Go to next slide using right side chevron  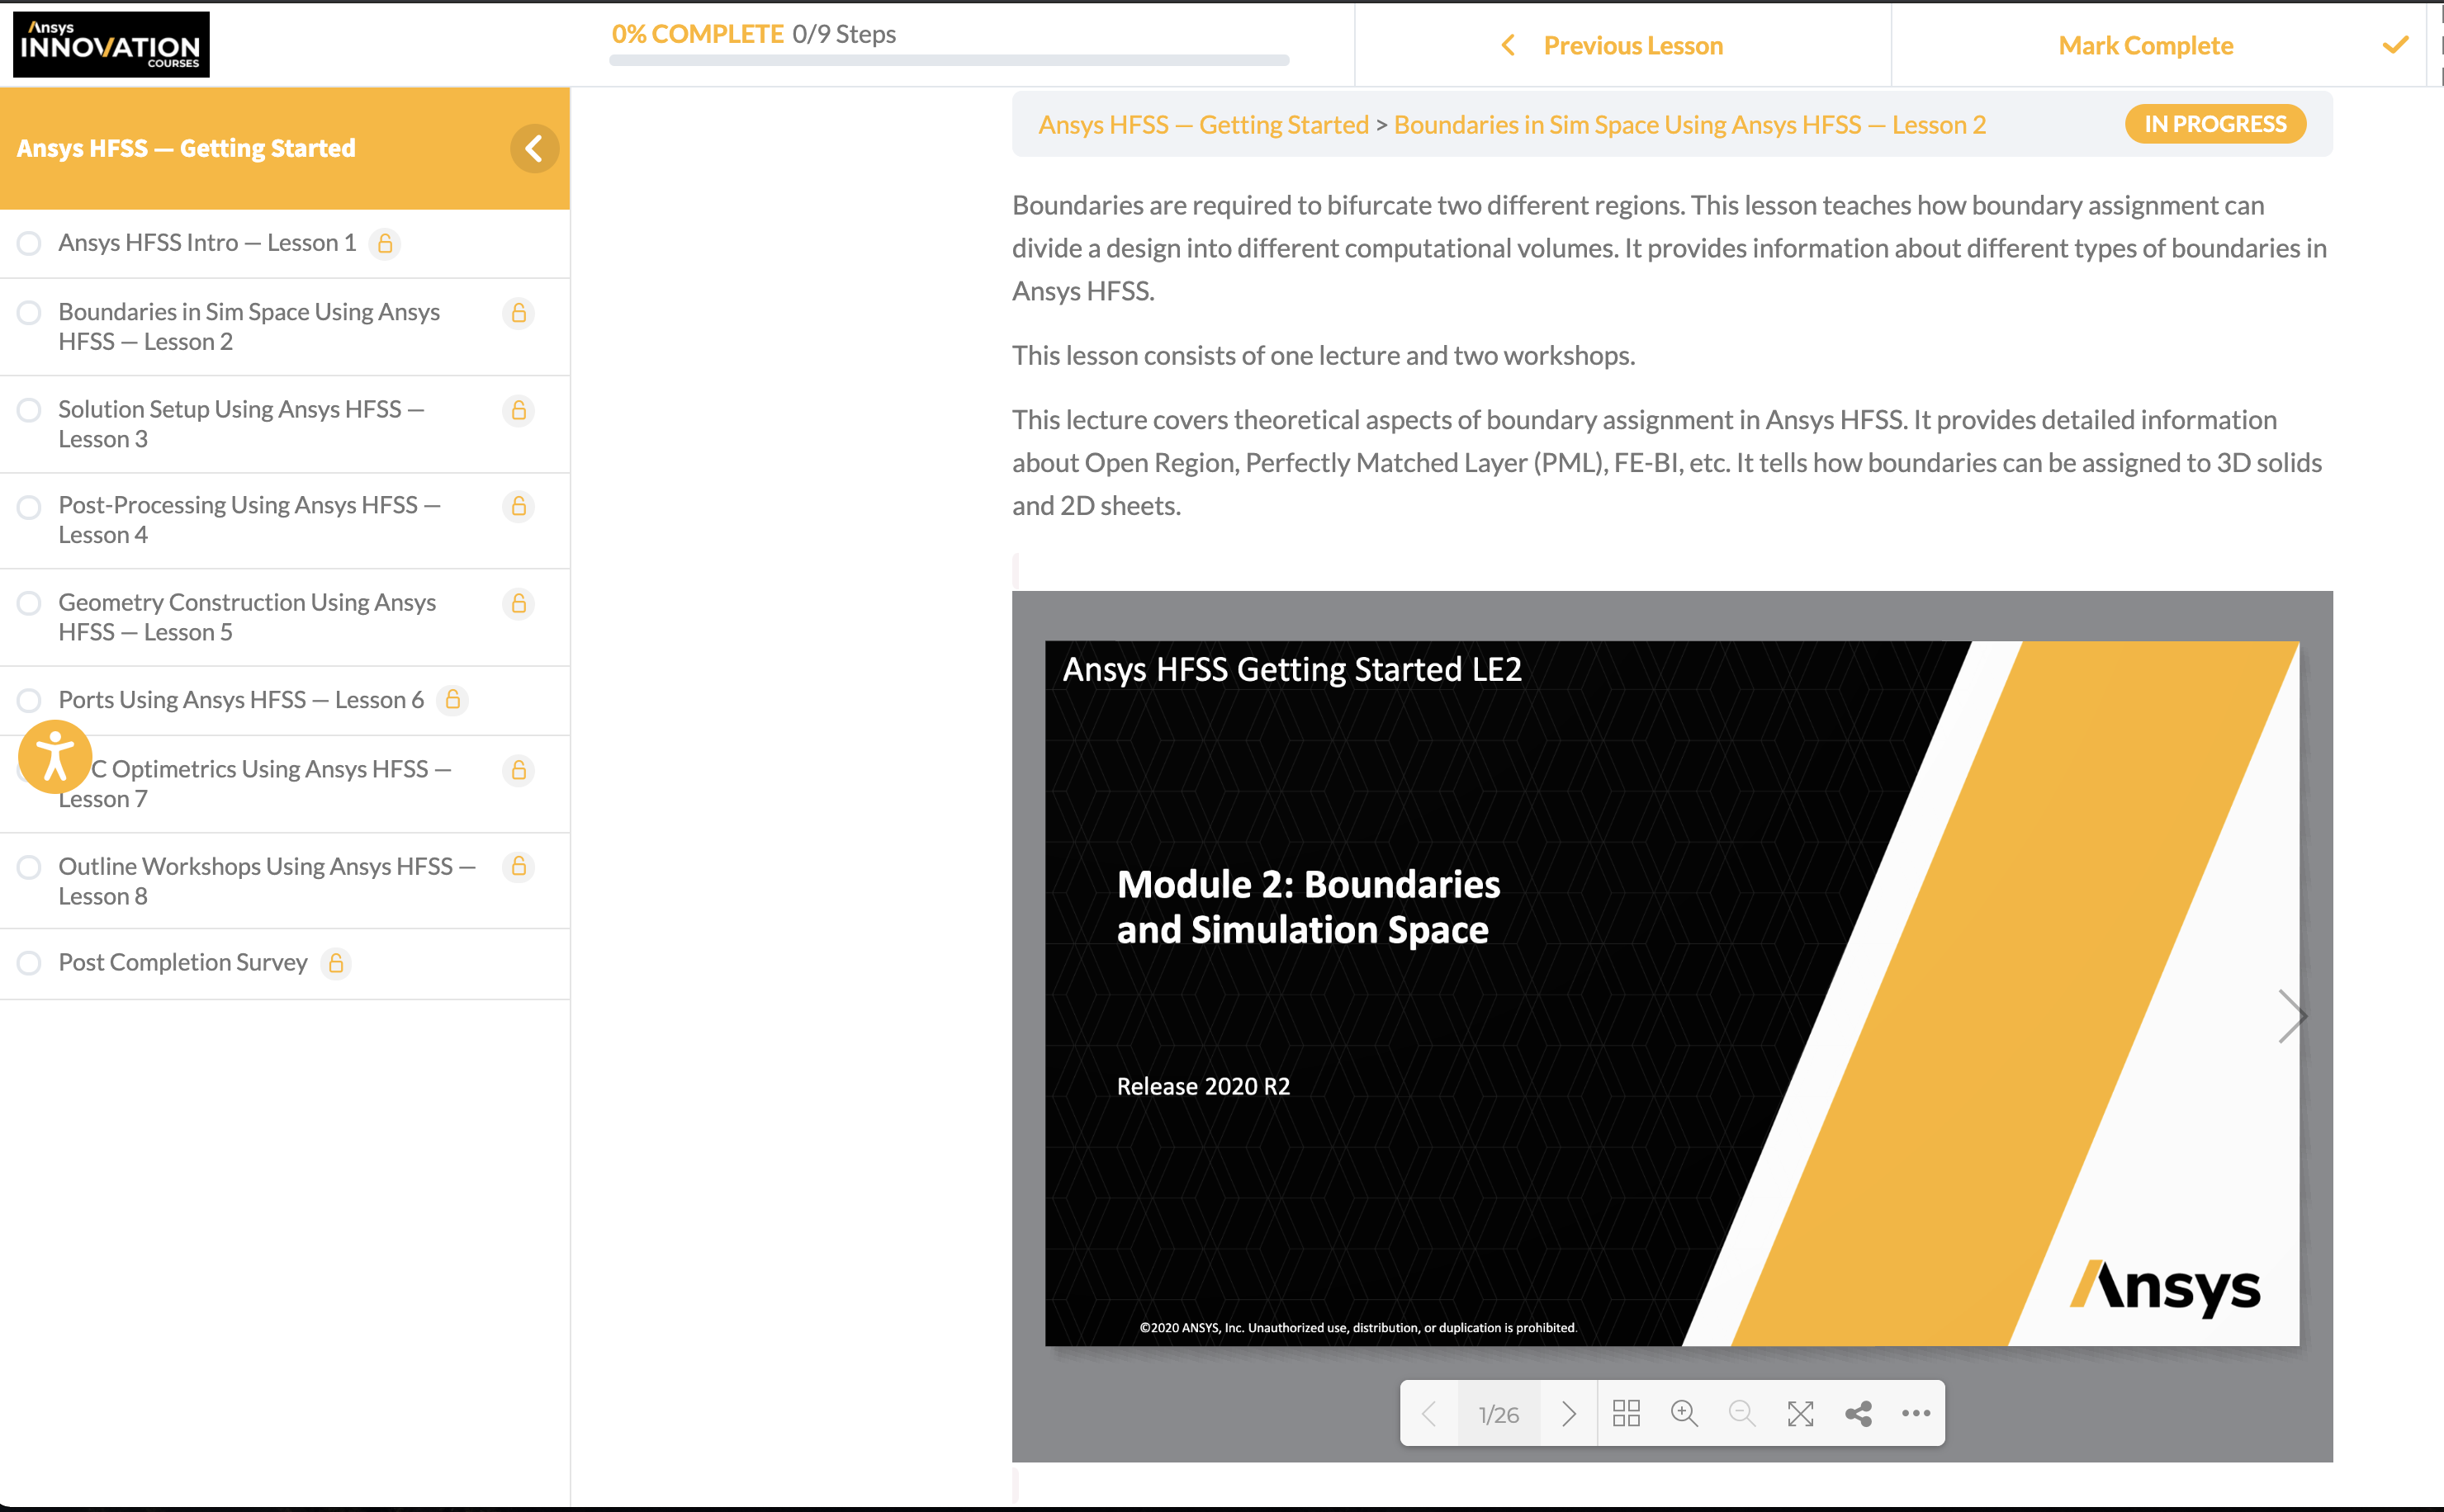coord(2291,1017)
